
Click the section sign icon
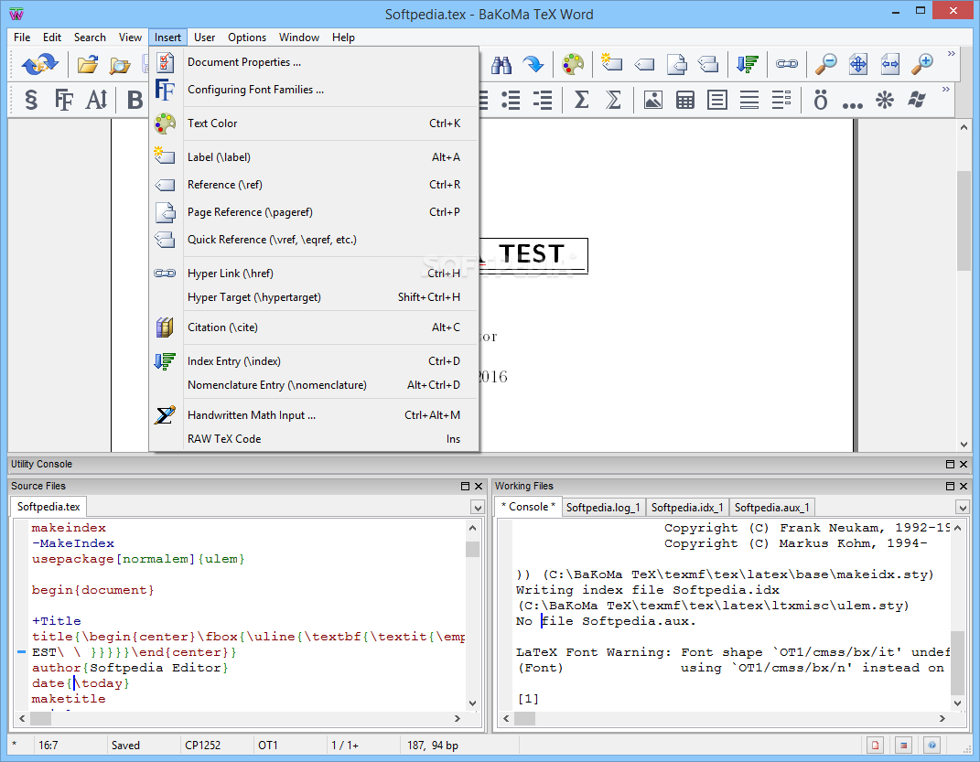point(30,100)
